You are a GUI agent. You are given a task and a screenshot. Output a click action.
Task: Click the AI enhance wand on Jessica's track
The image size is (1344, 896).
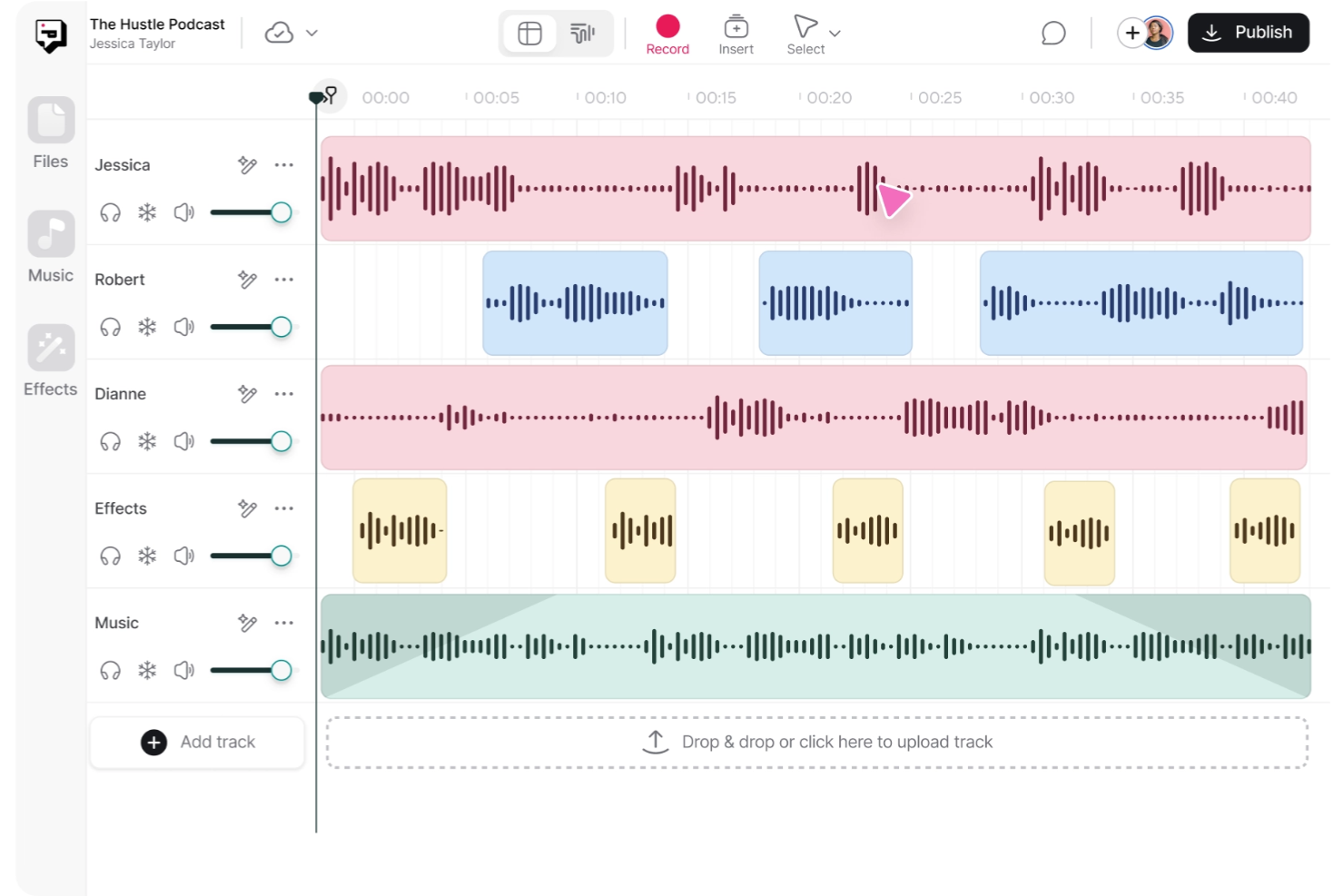pos(247,164)
